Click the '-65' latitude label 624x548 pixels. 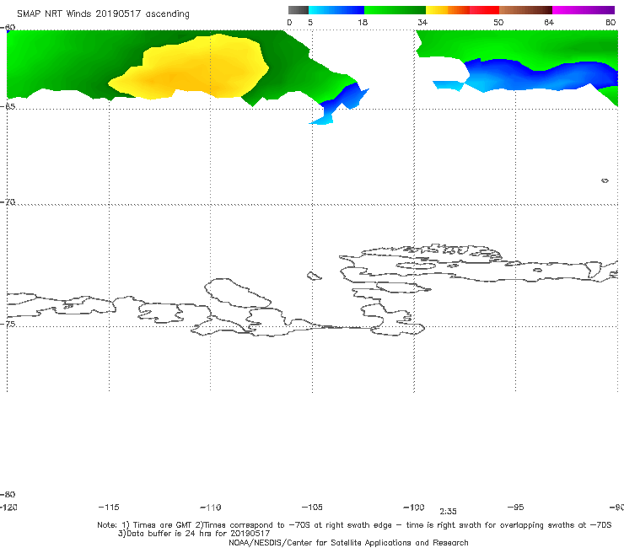pyautogui.click(x=8, y=107)
